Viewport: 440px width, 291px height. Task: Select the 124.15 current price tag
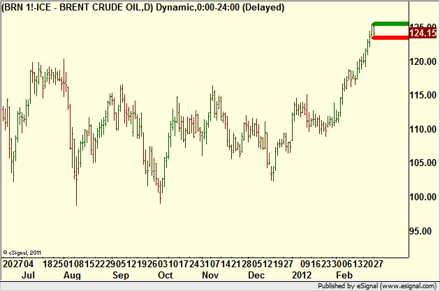(x=423, y=33)
